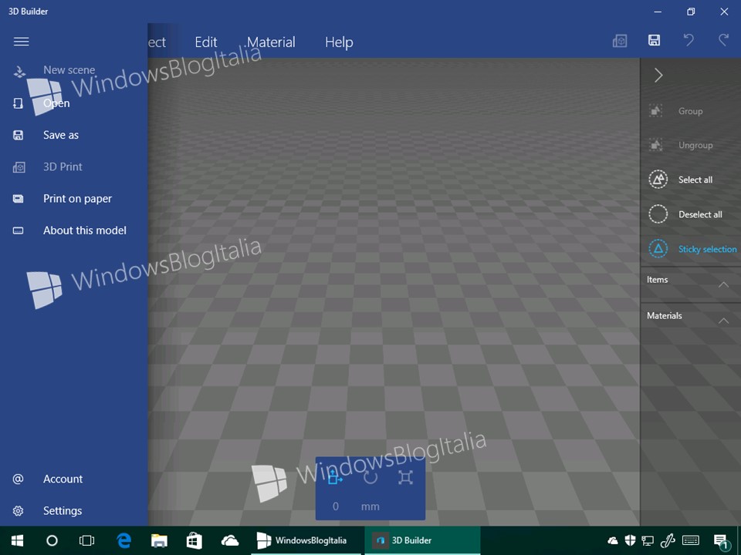Collapse the hamburger navigation menu
Image resolution: width=741 pixels, height=555 pixels.
tap(22, 42)
